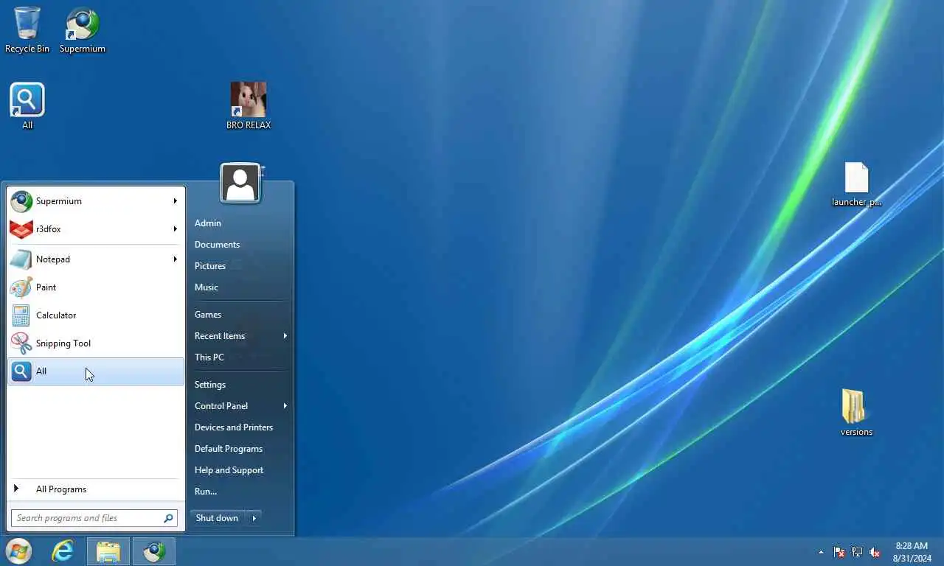The image size is (944, 566).
Task: Open File Explorer from the taskbar
Action: (108, 551)
